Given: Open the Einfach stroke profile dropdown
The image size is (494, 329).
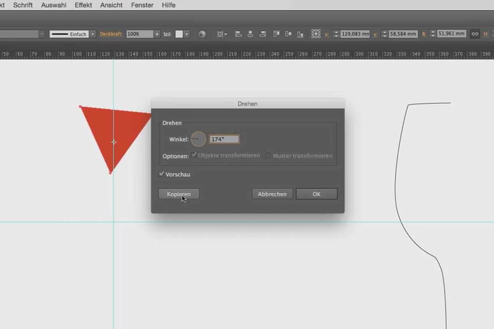Looking at the screenshot, I should point(93,34).
